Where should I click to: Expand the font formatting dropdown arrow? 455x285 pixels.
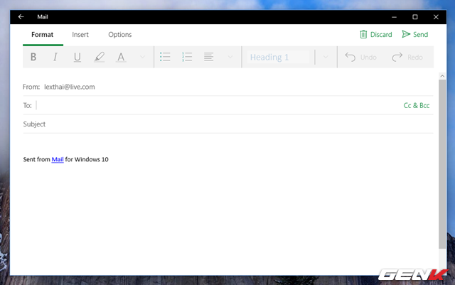pyautogui.click(x=142, y=57)
